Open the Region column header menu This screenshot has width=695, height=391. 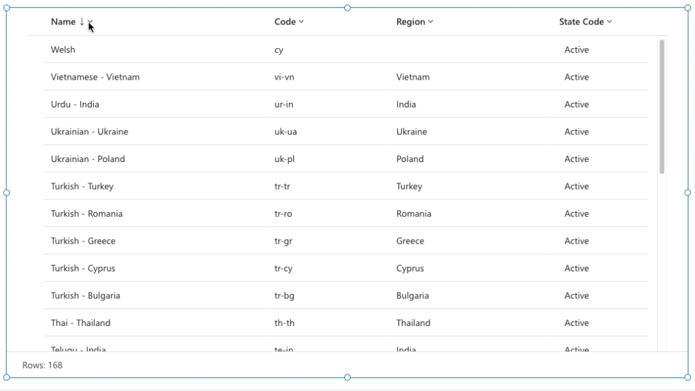[429, 21]
